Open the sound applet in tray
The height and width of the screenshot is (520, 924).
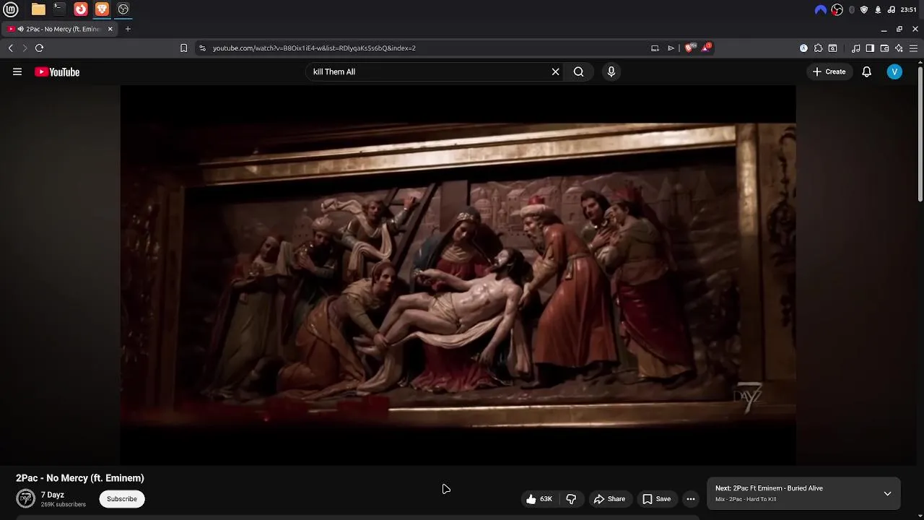coord(892,9)
